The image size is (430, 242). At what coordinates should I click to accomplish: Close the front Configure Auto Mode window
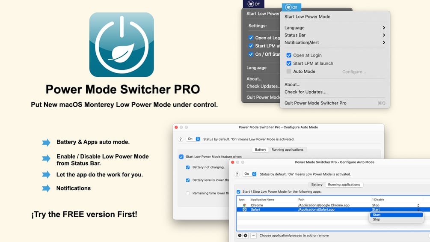pyautogui.click(x=233, y=162)
